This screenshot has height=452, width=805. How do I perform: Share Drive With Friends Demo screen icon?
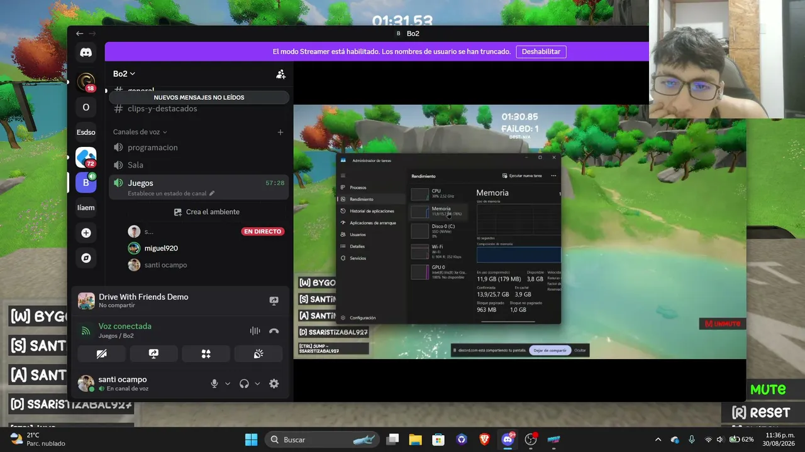pos(274,301)
